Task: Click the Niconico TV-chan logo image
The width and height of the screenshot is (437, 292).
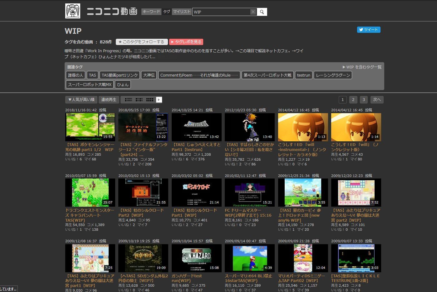Action: (x=73, y=11)
